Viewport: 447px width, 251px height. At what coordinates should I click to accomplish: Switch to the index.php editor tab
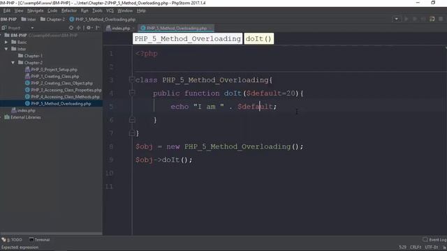(x=120, y=28)
